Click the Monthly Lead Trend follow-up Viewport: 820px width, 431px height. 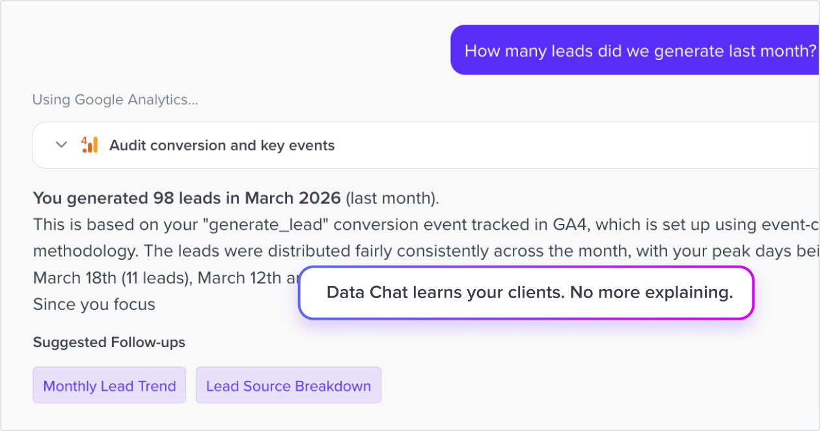(109, 385)
